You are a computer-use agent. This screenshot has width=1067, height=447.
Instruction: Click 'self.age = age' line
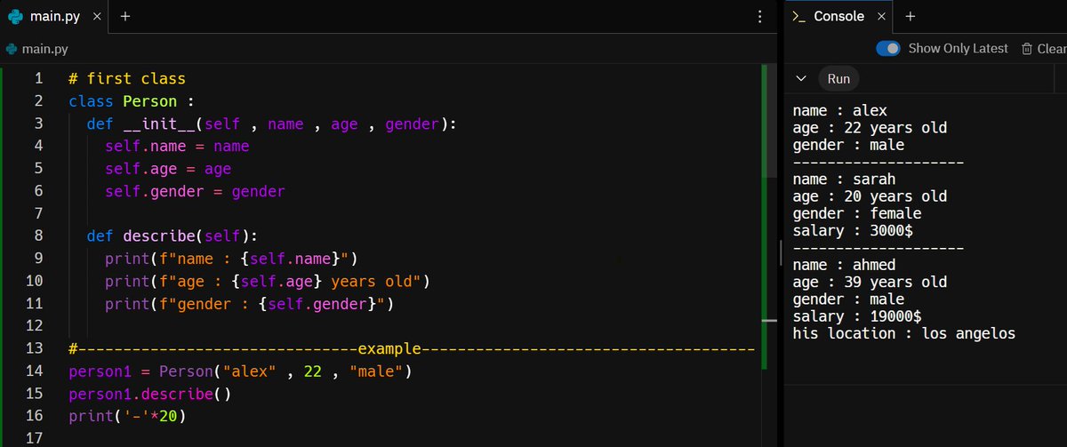(x=168, y=169)
